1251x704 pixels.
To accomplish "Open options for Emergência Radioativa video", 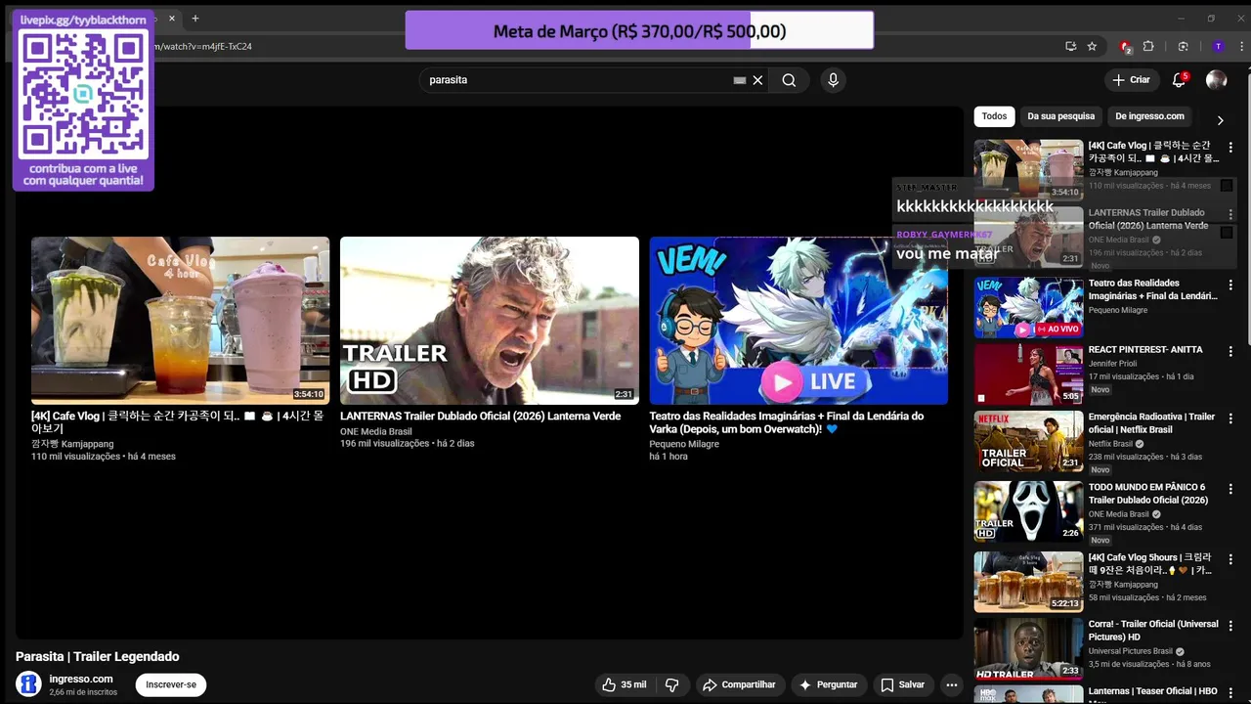I will coord(1230,418).
